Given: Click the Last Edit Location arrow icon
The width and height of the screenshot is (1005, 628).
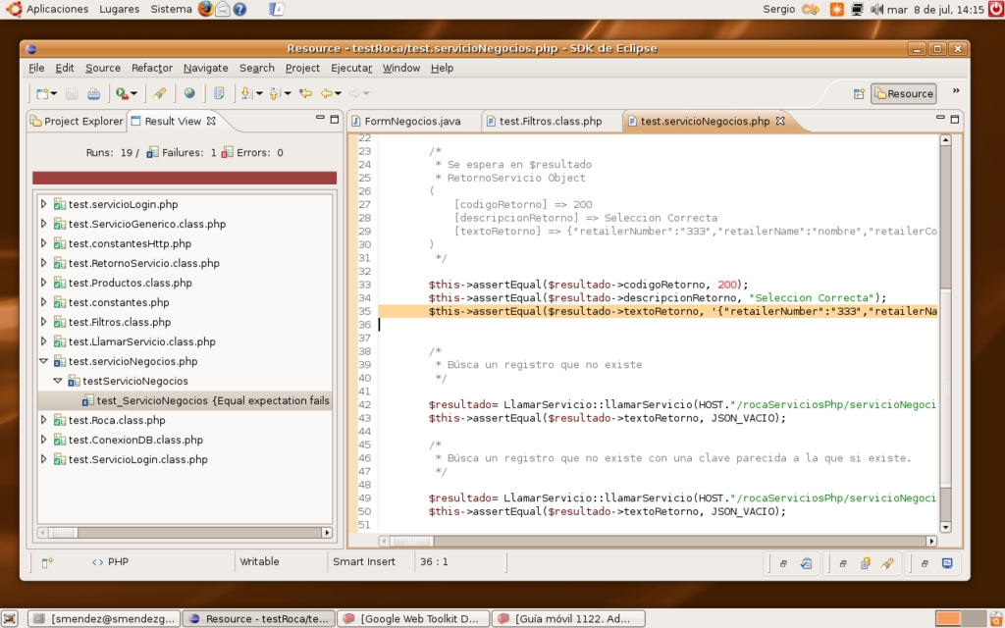Looking at the screenshot, I should click(305, 93).
